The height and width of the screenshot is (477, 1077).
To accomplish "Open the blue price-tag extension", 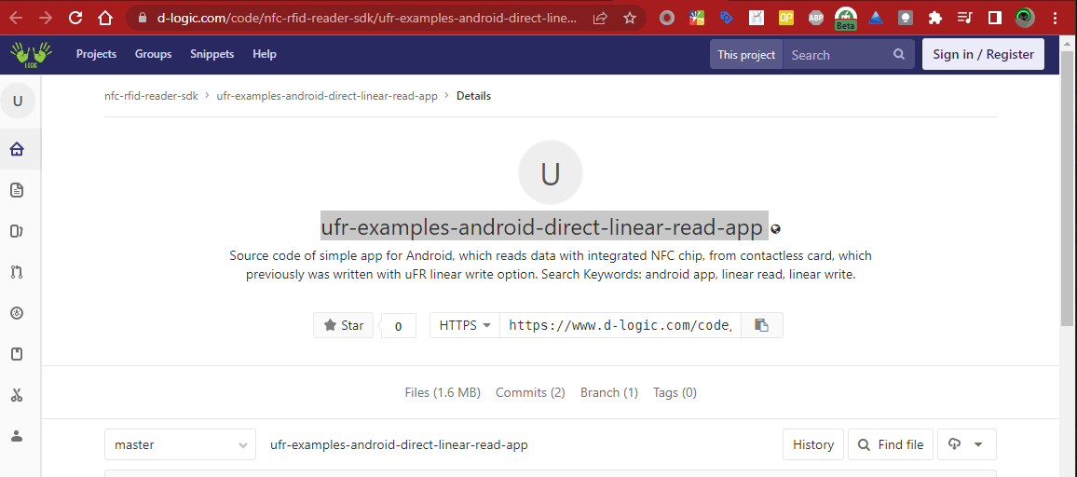I will [727, 18].
